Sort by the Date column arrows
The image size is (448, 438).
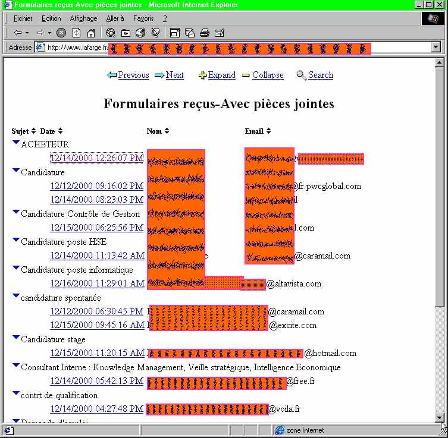pos(60,131)
